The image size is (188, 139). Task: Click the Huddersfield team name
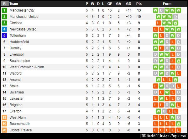[19, 42]
